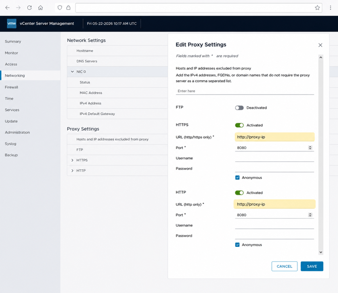Close the Edit Proxy Settings dialog

tap(320, 45)
